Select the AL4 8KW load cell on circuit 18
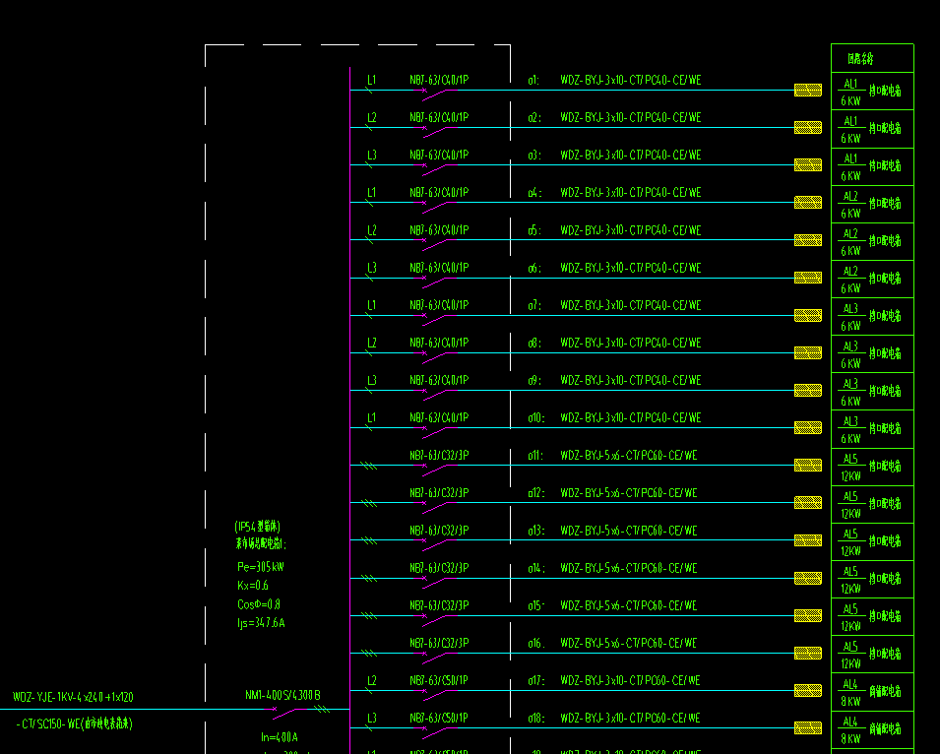 [872, 729]
